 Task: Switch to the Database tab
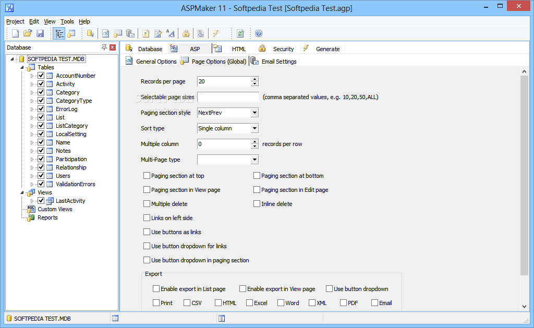coord(144,48)
